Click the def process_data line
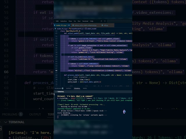The height and width of the screenshot is (139, 186). (98, 75)
